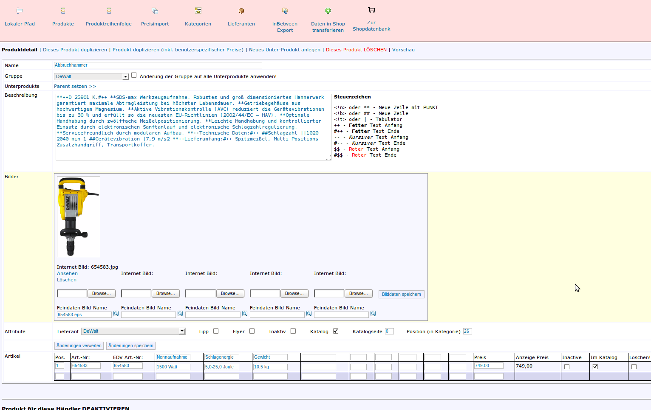Open the Lokaler Pfad toolbar icon

click(20, 11)
